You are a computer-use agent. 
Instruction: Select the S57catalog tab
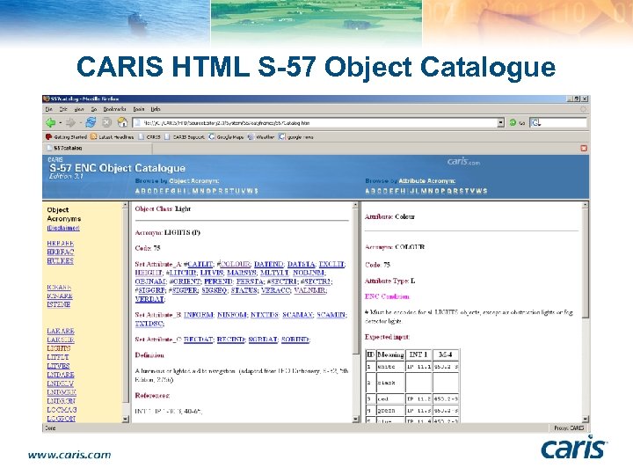(x=98, y=149)
